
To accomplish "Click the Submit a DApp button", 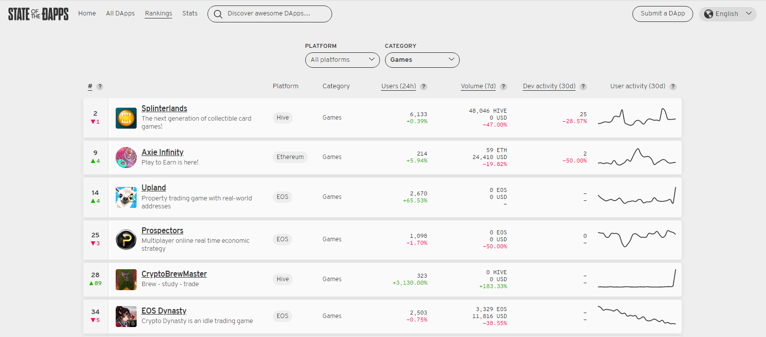I will (663, 14).
